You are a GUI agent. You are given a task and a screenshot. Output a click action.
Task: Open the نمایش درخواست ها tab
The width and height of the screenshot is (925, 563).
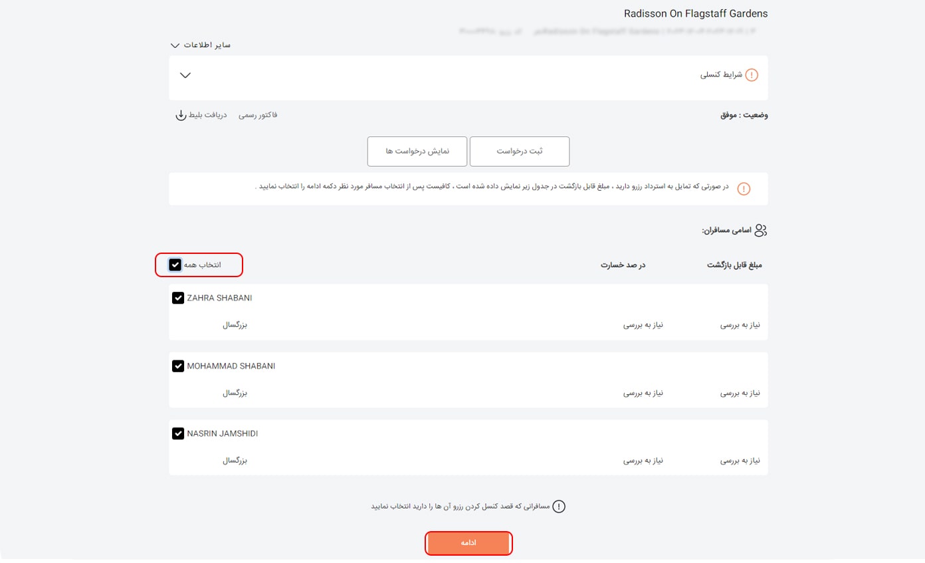tap(417, 152)
